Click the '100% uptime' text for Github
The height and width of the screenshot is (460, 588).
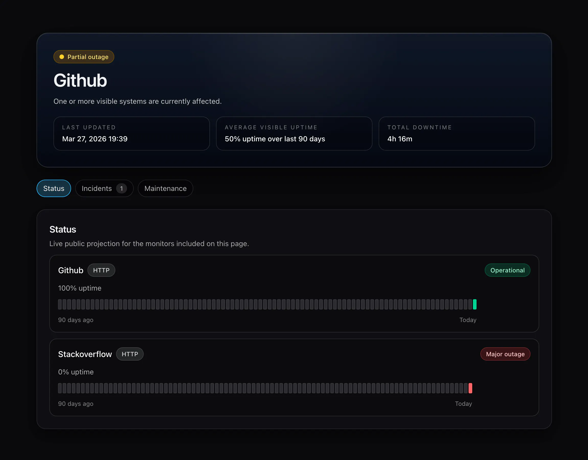pyautogui.click(x=80, y=288)
